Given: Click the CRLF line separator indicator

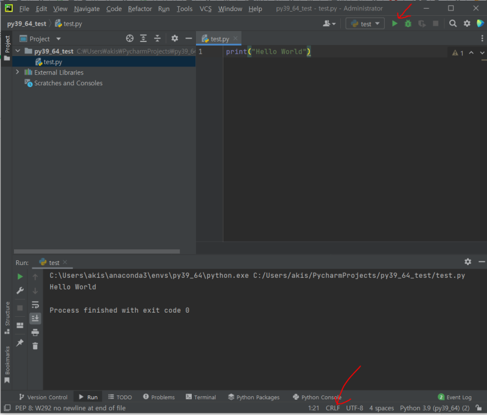Looking at the screenshot, I should click(x=332, y=408).
